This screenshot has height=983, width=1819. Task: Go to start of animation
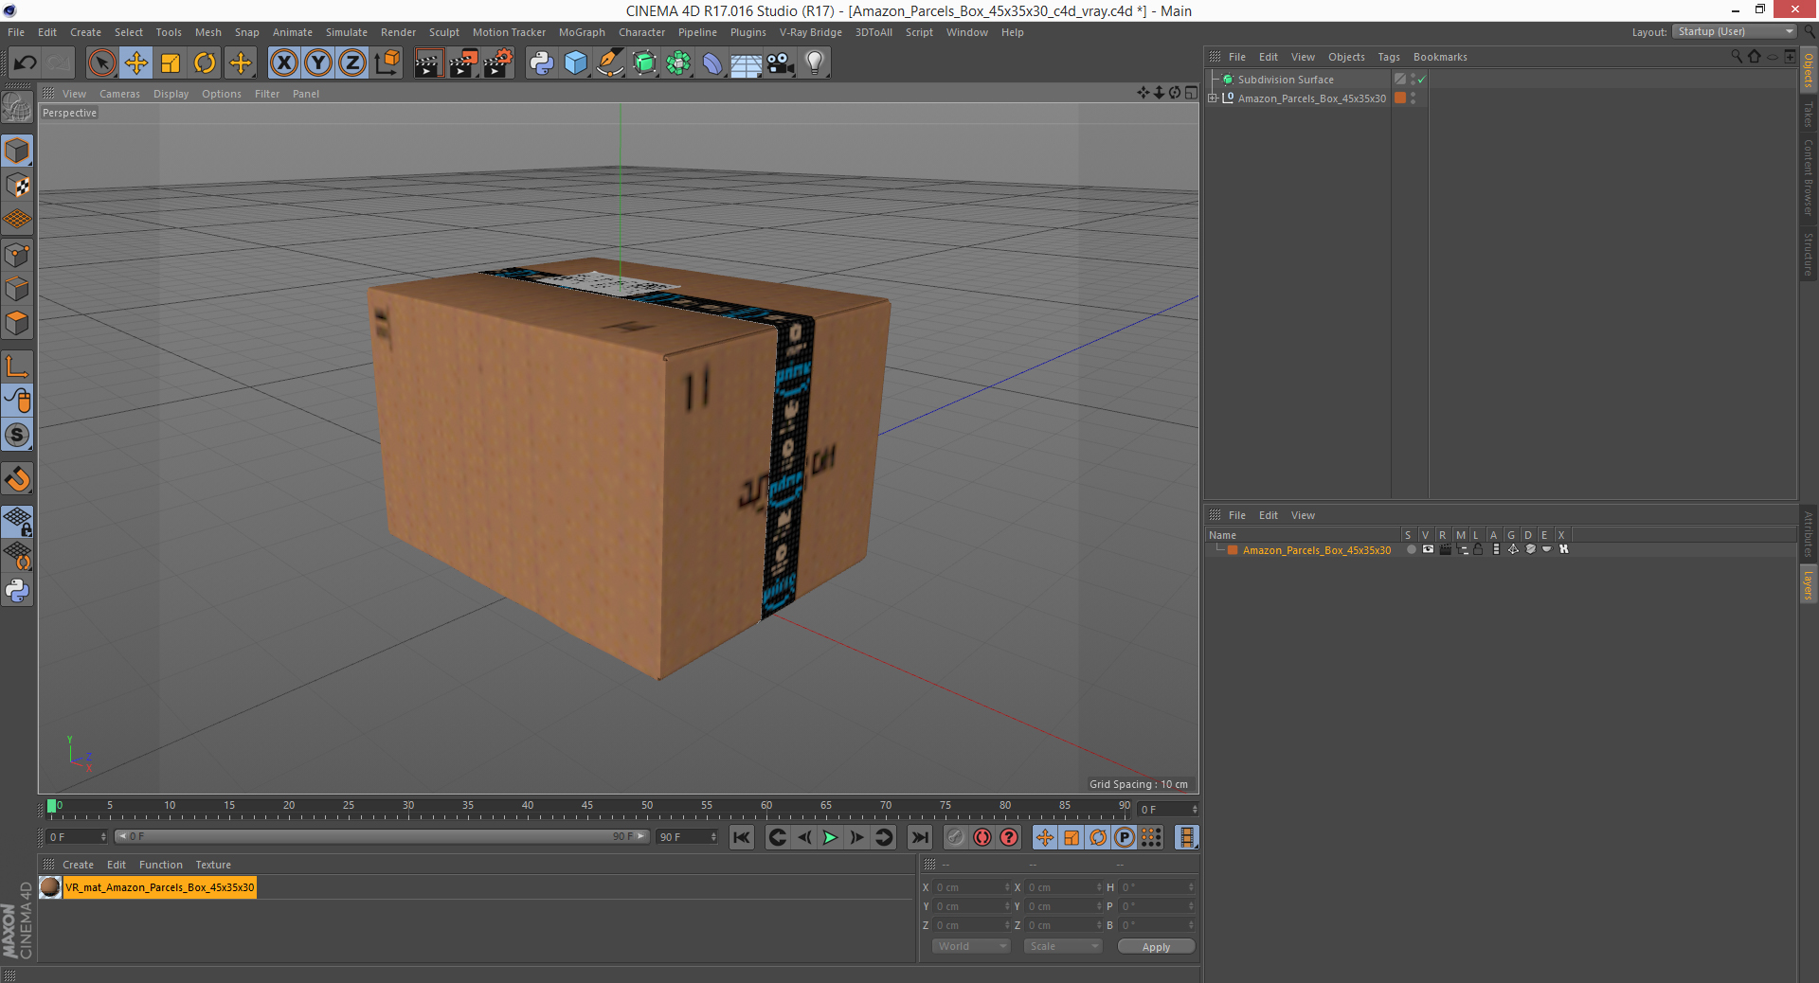742,837
